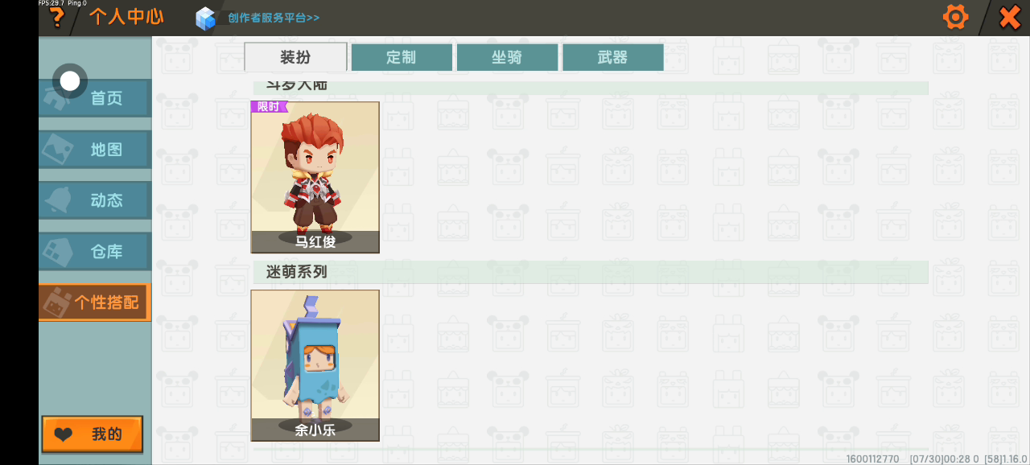Open the help question mark icon
The width and height of the screenshot is (1030, 465).
[56, 18]
